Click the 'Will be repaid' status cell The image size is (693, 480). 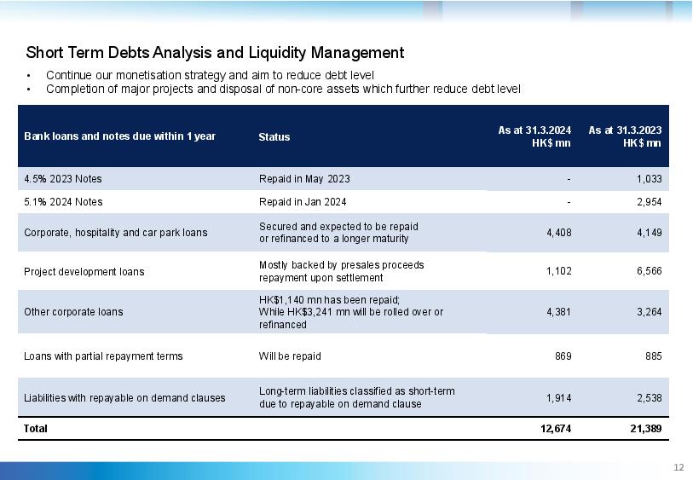coord(290,356)
